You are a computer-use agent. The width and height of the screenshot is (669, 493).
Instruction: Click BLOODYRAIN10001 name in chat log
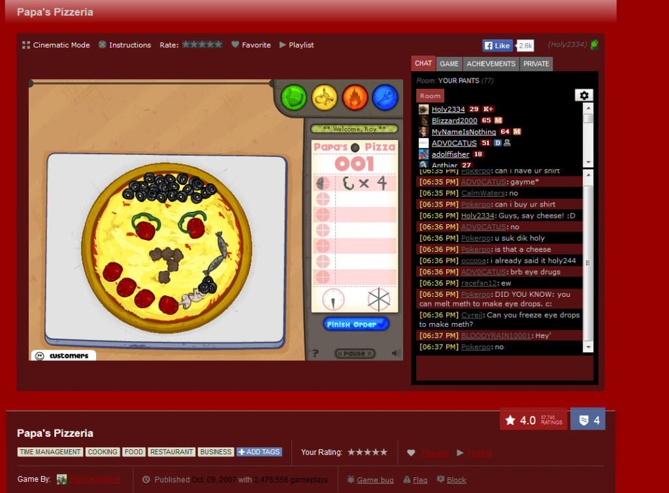[x=496, y=335]
